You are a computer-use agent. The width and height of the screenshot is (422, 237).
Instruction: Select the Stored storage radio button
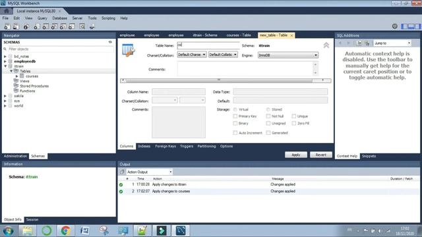(x=268, y=109)
